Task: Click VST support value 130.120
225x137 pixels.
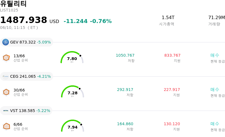Action: coord(172,124)
